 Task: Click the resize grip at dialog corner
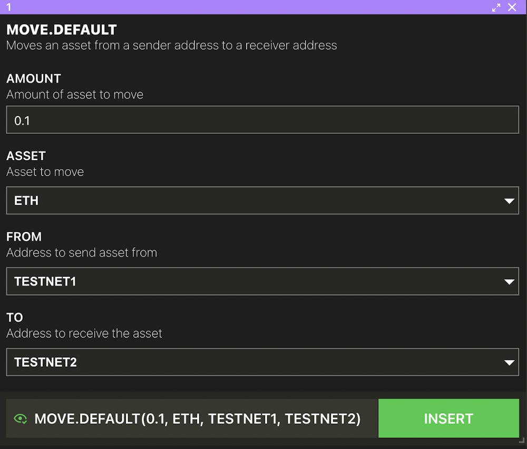tap(522, 440)
